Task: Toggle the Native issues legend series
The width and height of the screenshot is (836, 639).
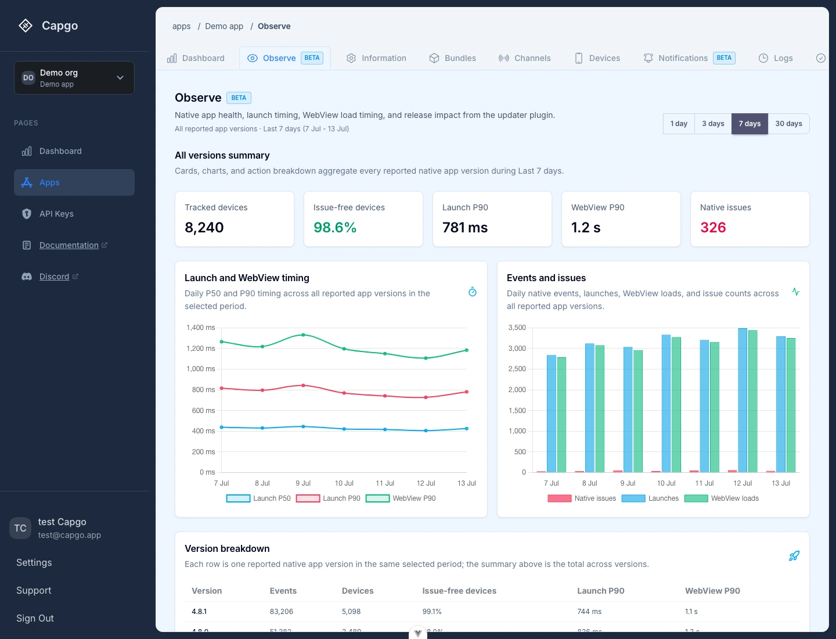Action: coord(582,498)
